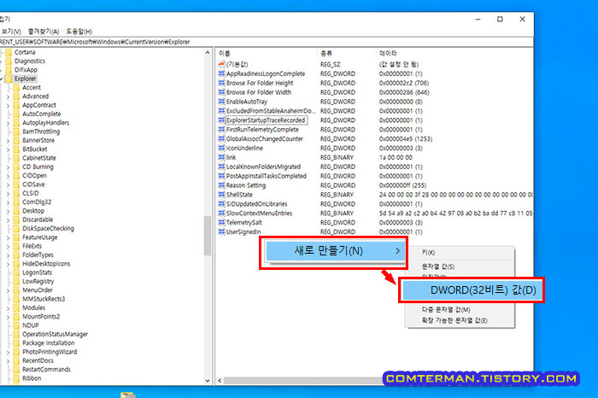Click the tree pane scroll down arrow
This screenshot has height=398, width=598.
pyautogui.click(x=208, y=380)
